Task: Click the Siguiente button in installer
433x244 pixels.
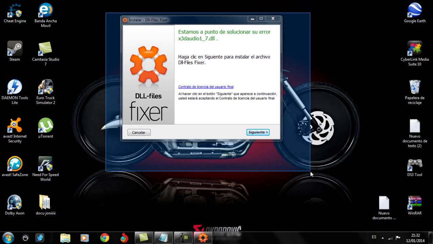Action: pyautogui.click(x=258, y=132)
